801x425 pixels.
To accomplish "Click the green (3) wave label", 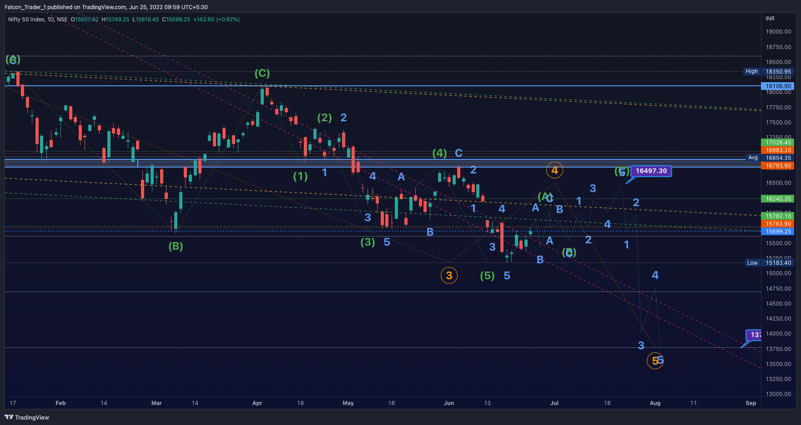I will (x=368, y=242).
